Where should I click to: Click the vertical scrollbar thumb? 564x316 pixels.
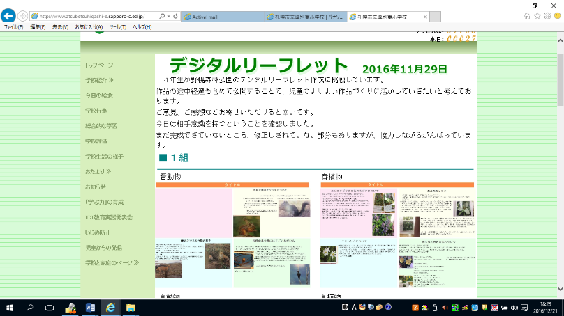tap(561, 79)
